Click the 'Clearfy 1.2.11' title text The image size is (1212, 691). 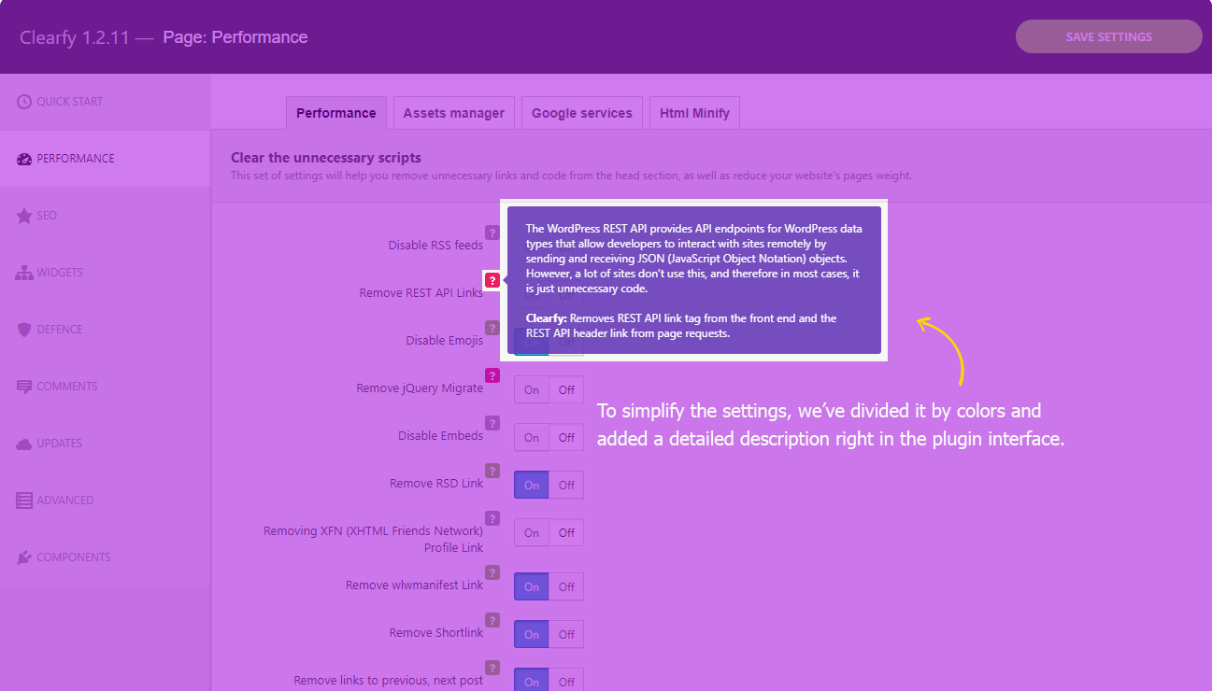coord(74,37)
